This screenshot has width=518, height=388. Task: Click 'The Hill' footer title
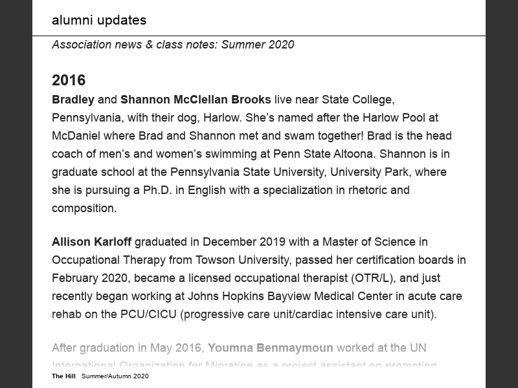(64, 376)
